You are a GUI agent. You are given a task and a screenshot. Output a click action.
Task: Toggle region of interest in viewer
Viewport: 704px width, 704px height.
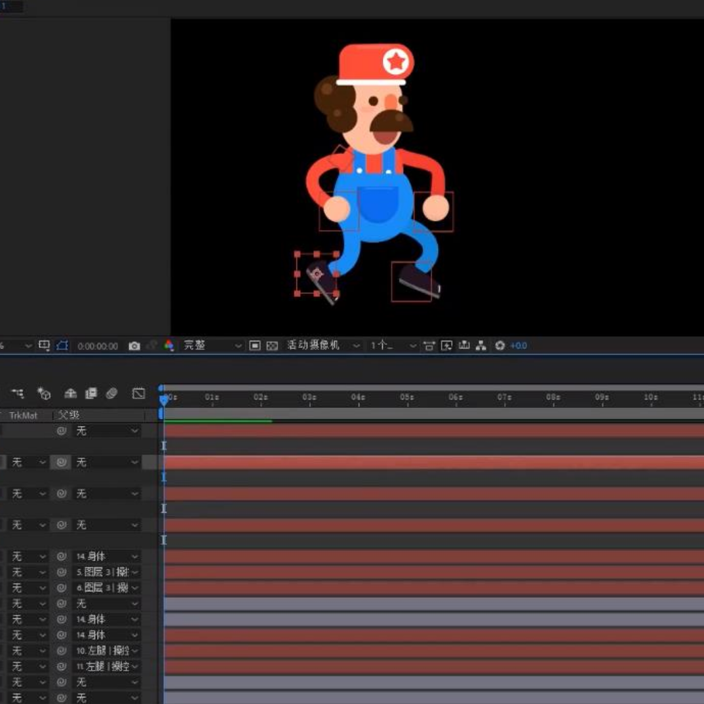coord(254,345)
